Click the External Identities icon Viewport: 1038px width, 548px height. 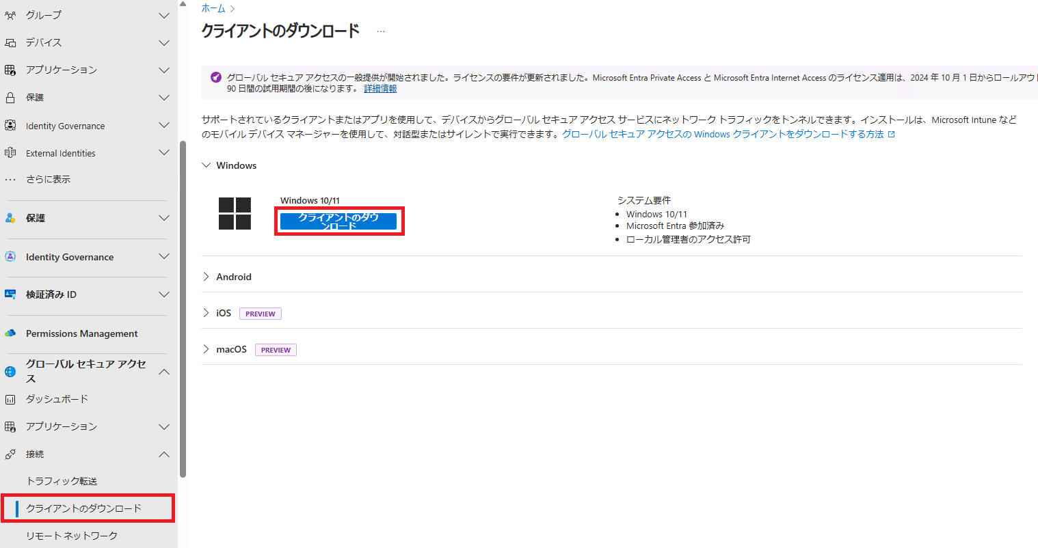pos(10,153)
